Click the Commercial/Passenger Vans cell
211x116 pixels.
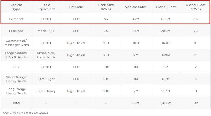pyautogui.click(x=16, y=43)
